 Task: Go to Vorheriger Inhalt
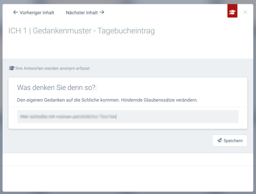(x=37, y=13)
